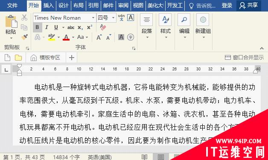
Task: Click the 告诉我 search box
Action: click(202, 6)
